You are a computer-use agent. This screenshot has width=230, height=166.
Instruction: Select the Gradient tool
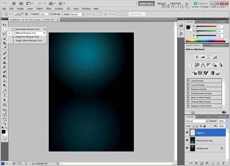tap(4, 76)
